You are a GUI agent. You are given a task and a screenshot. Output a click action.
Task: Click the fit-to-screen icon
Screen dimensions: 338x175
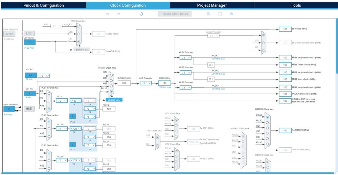(x=220, y=14)
